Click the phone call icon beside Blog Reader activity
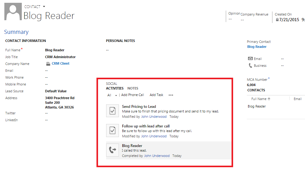 112,150
